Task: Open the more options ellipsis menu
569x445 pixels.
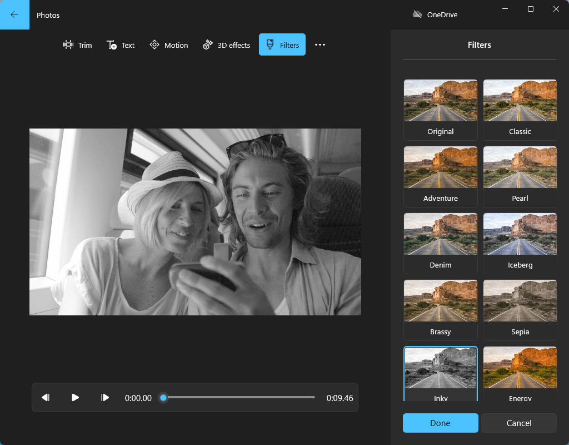Action: (x=320, y=44)
